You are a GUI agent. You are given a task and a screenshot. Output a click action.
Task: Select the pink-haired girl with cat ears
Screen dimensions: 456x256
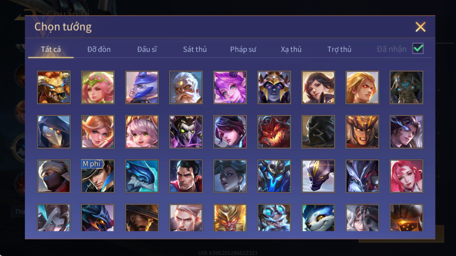coord(142,132)
